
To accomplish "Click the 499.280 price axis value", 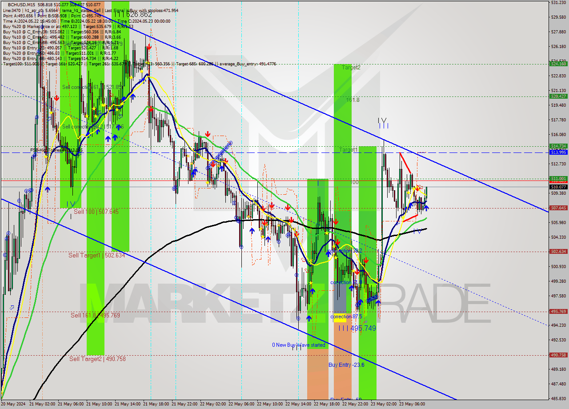I will click(558, 281).
